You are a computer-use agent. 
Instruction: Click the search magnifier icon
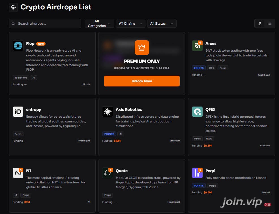click(x=13, y=24)
